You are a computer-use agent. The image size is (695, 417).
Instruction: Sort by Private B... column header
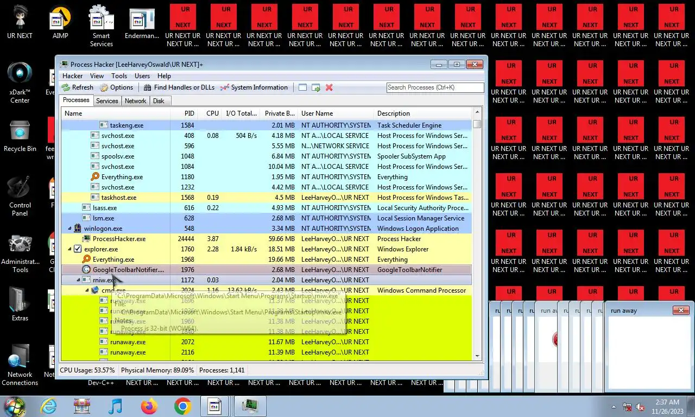(279, 113)
